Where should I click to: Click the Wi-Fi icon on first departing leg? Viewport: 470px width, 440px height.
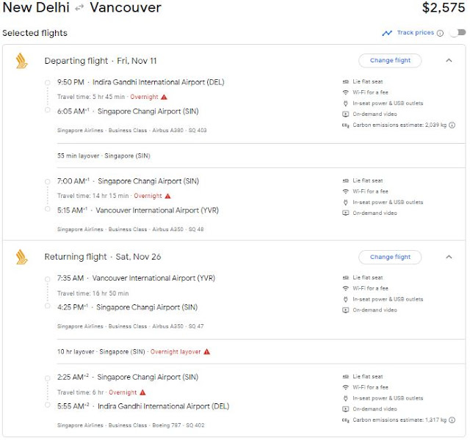tap(346, 92)
